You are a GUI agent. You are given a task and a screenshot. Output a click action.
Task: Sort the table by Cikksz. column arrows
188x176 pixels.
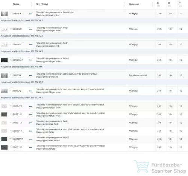31,4
